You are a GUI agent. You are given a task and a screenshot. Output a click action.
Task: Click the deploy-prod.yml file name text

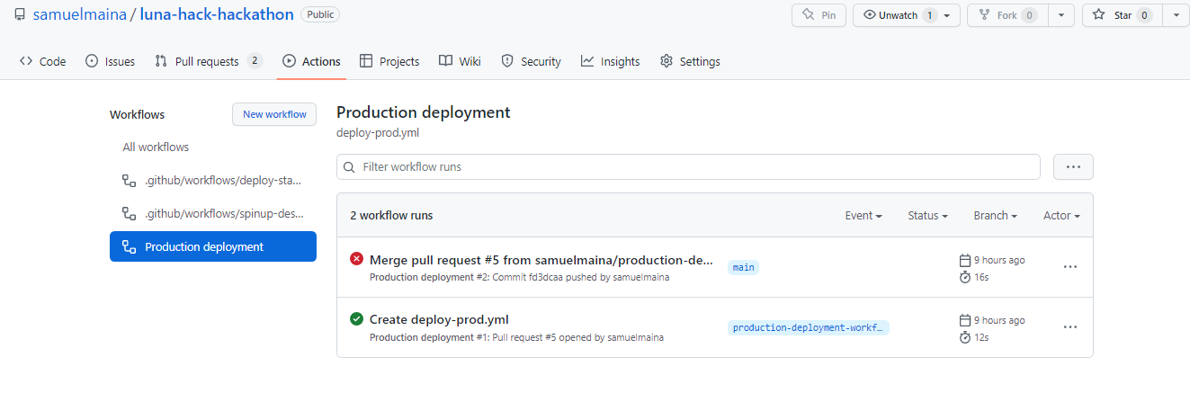[378, 133]
